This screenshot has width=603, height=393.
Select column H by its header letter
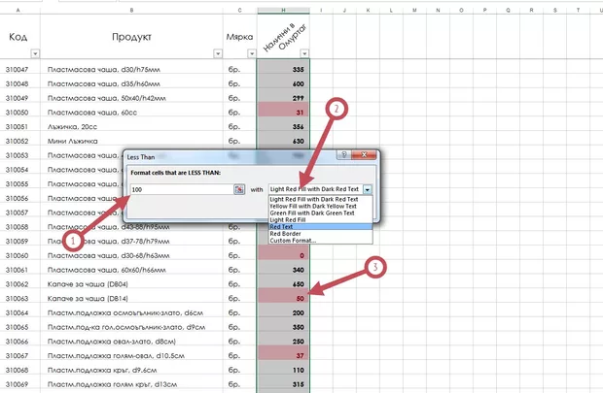point(283,11)
